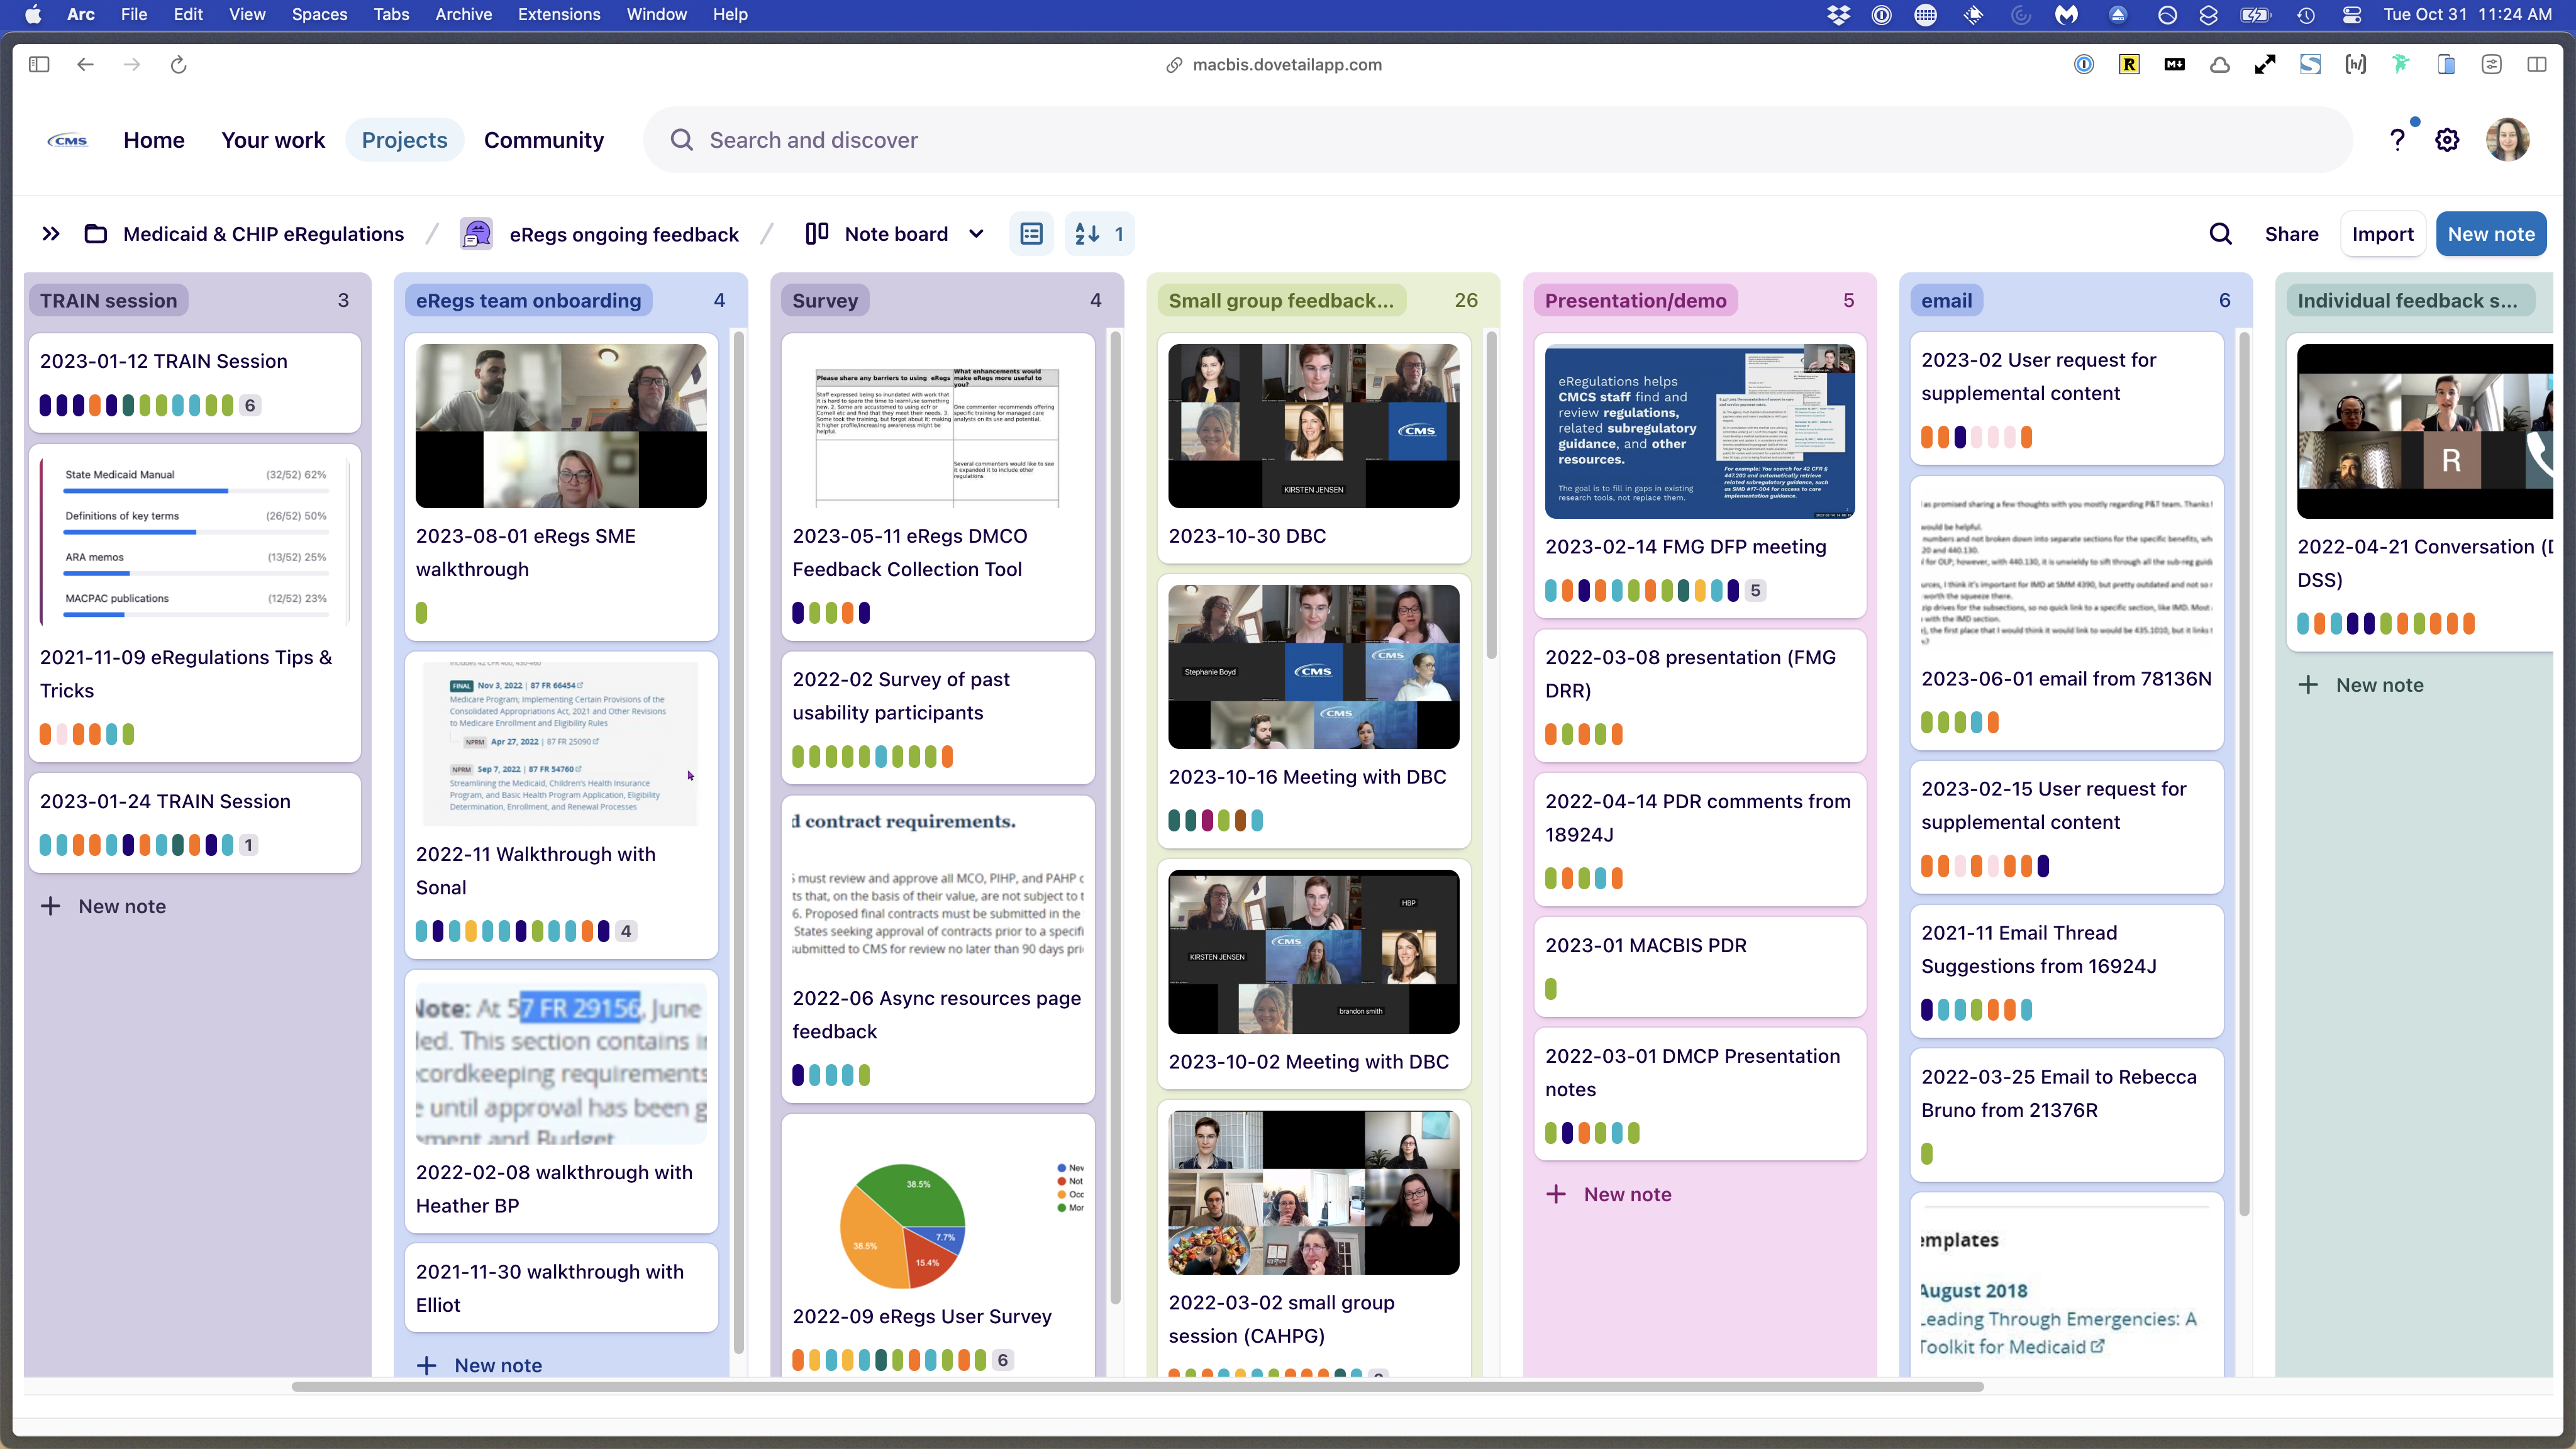2576x1449 pixels.
Task: Open the user profile avatar
Action: coord(2508,140)
